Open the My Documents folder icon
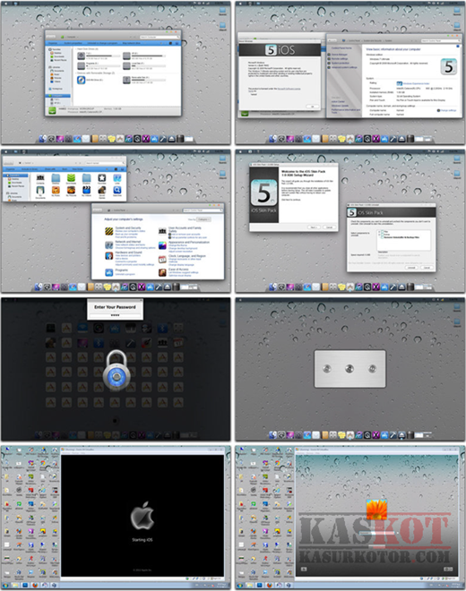 [x=40, y=190]
